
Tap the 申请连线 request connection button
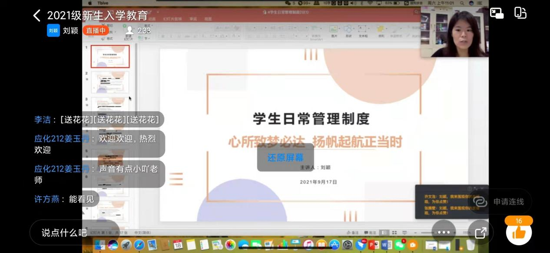[500, 201]
